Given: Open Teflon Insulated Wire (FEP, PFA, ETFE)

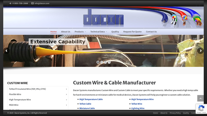Looking at the screenshot, I should pyautogui.click(x=27, y=89).
